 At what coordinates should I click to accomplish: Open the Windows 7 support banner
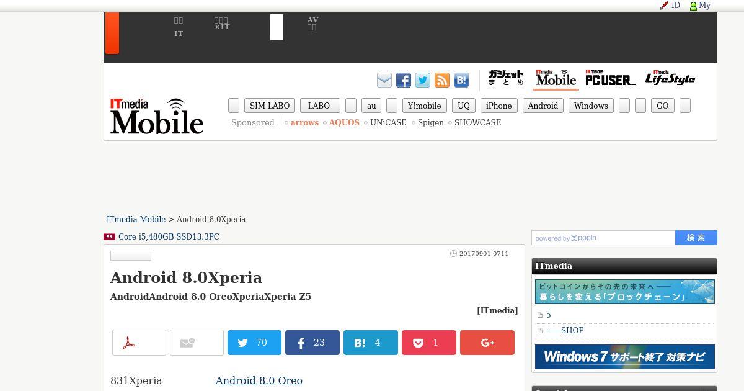625,357
